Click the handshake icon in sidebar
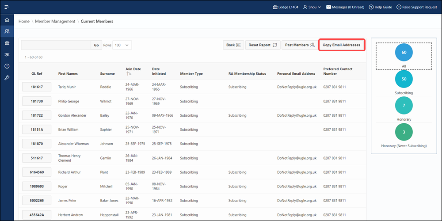The height and width of the screenshot is (221, 442). tap(7, 55)
